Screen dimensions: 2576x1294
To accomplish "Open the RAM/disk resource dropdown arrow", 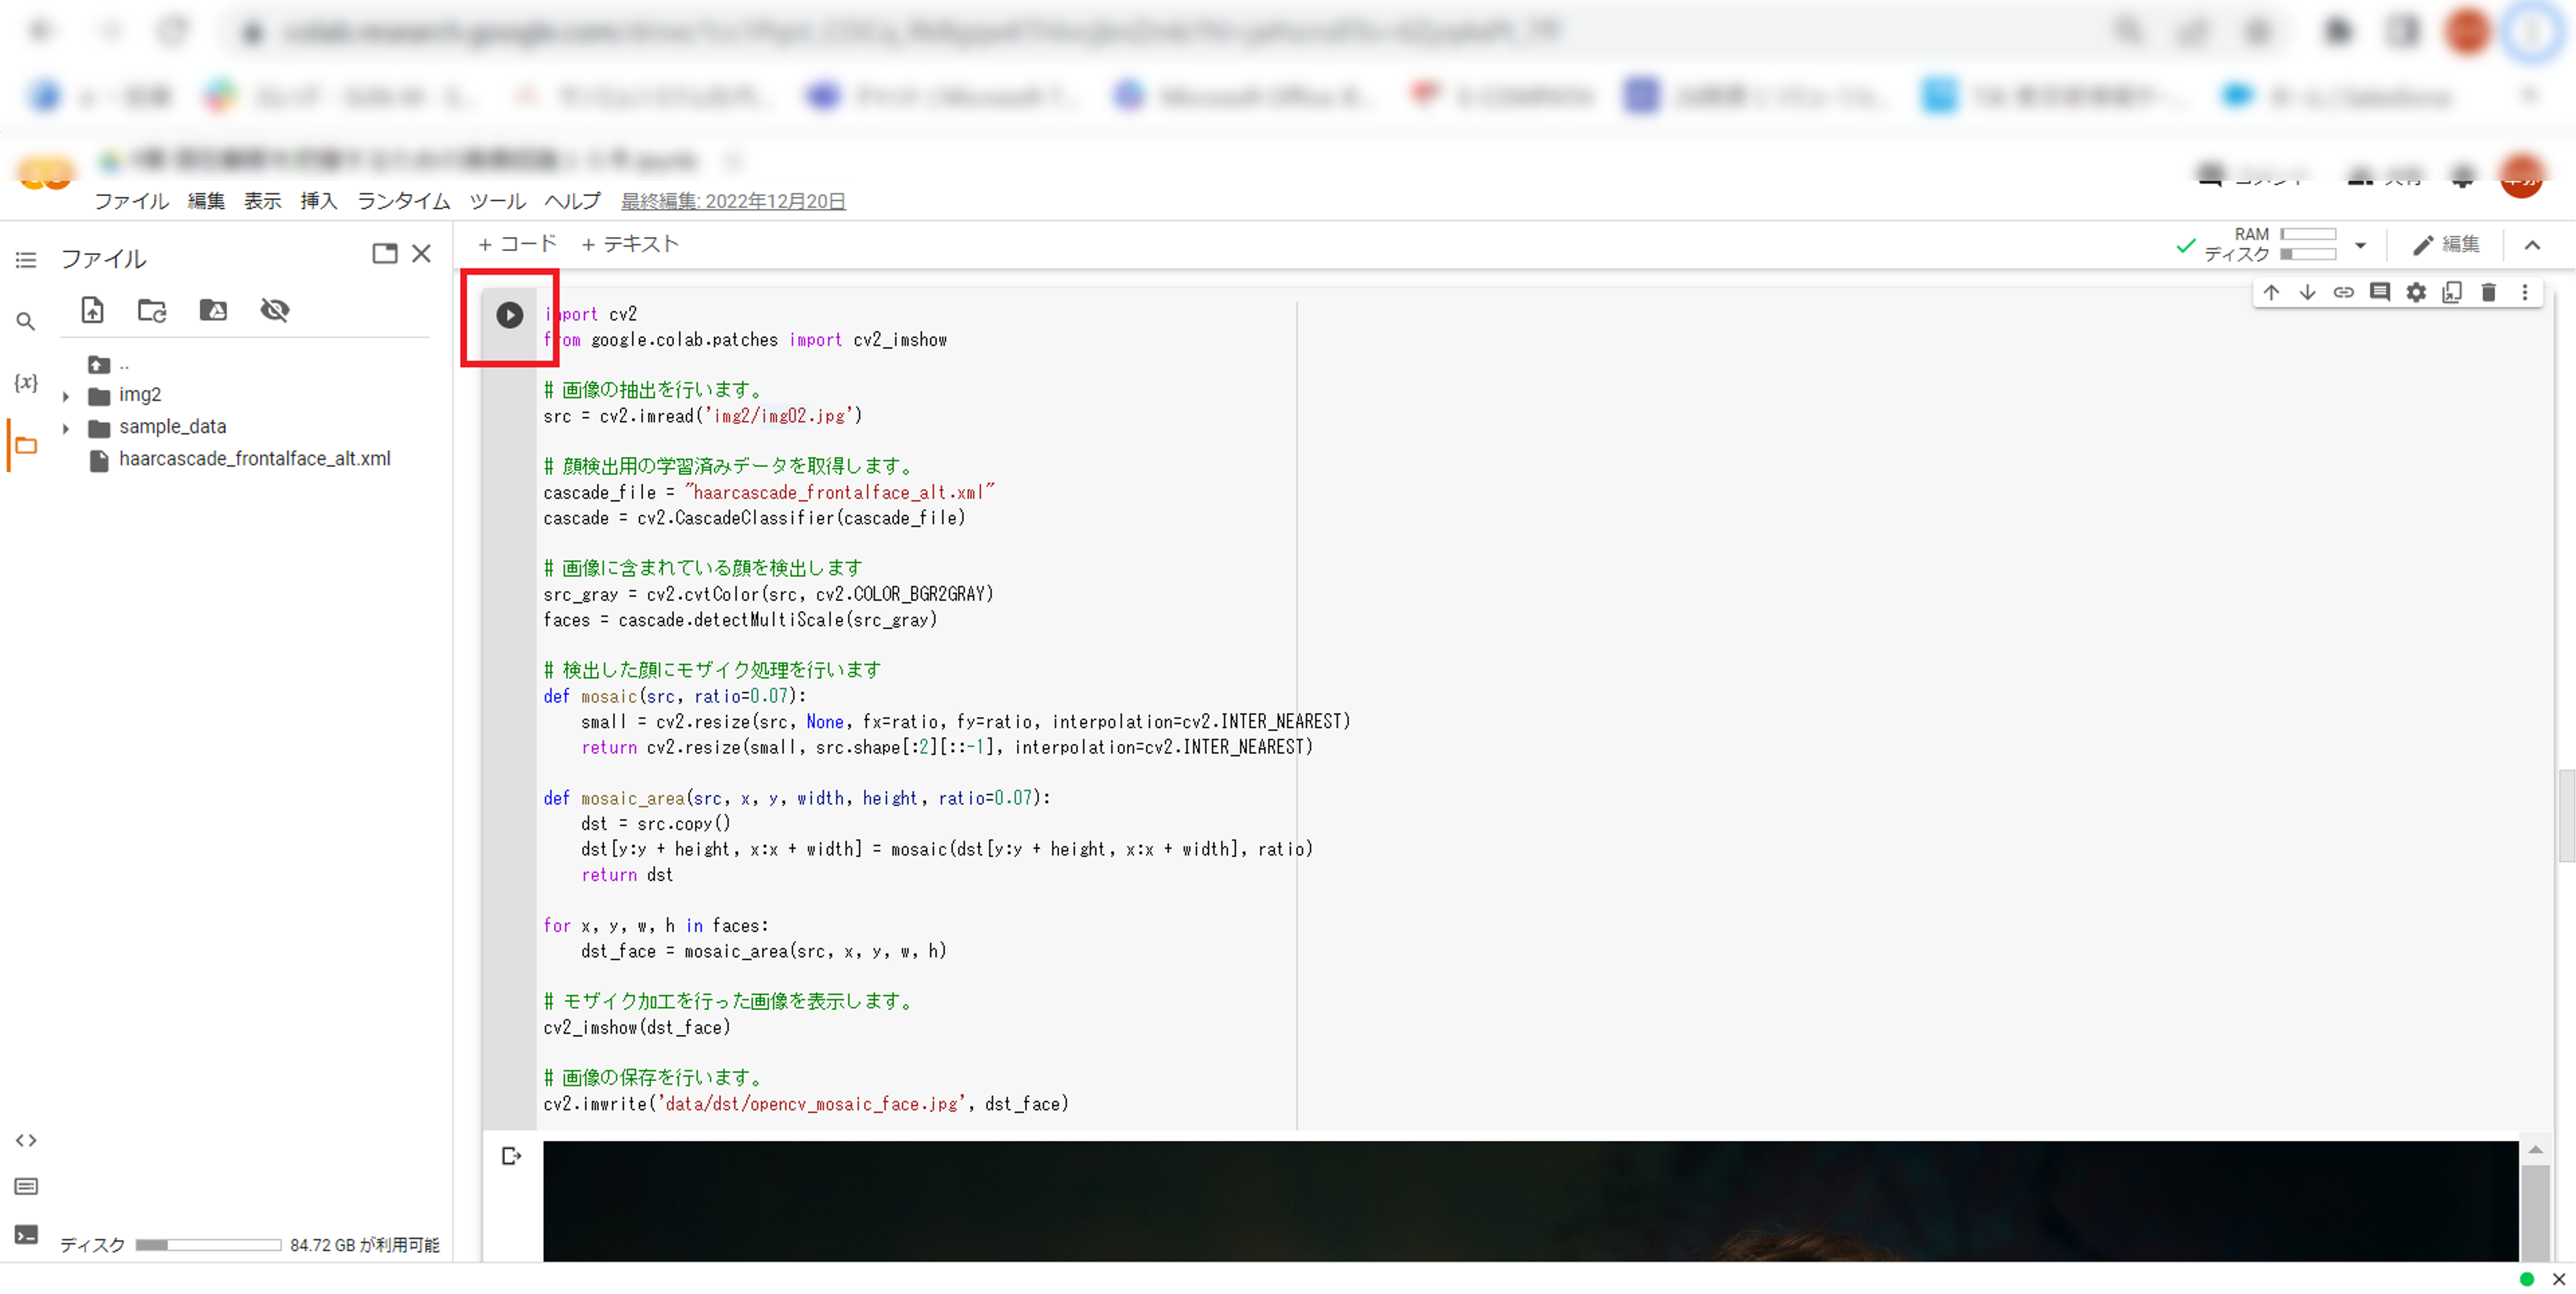I will tap(2360, 245).
